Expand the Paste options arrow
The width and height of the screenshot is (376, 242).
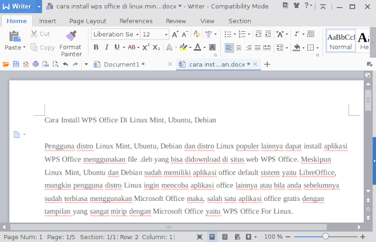[x=24, y=47]
